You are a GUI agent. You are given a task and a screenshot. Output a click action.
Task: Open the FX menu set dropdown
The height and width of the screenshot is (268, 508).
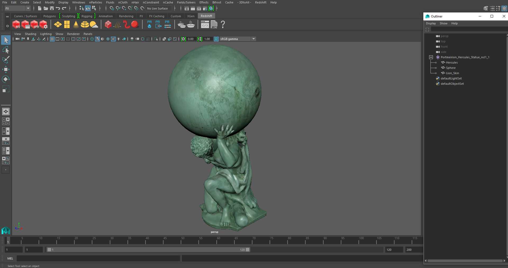17,8
